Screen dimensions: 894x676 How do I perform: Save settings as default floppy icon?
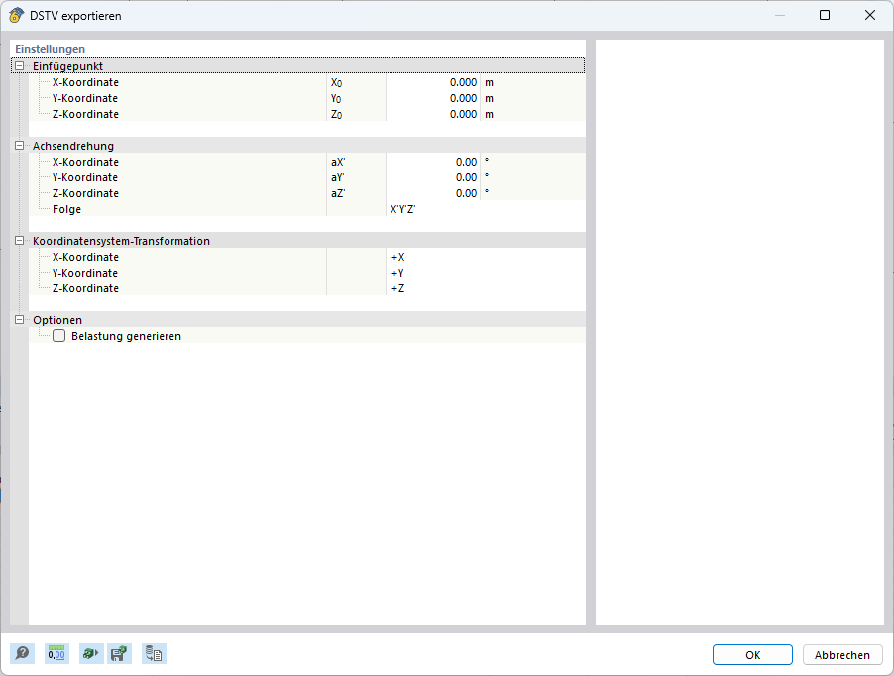click(x=119, y=654)
